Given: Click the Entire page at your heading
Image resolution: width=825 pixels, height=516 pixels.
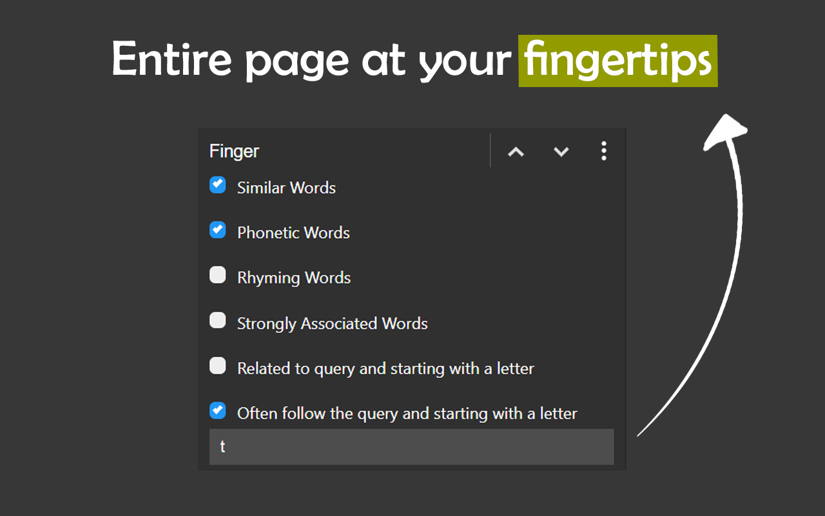Looking at the screenshot, I should (312, 61).
